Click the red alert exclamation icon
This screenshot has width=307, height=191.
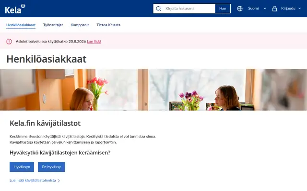9,42
